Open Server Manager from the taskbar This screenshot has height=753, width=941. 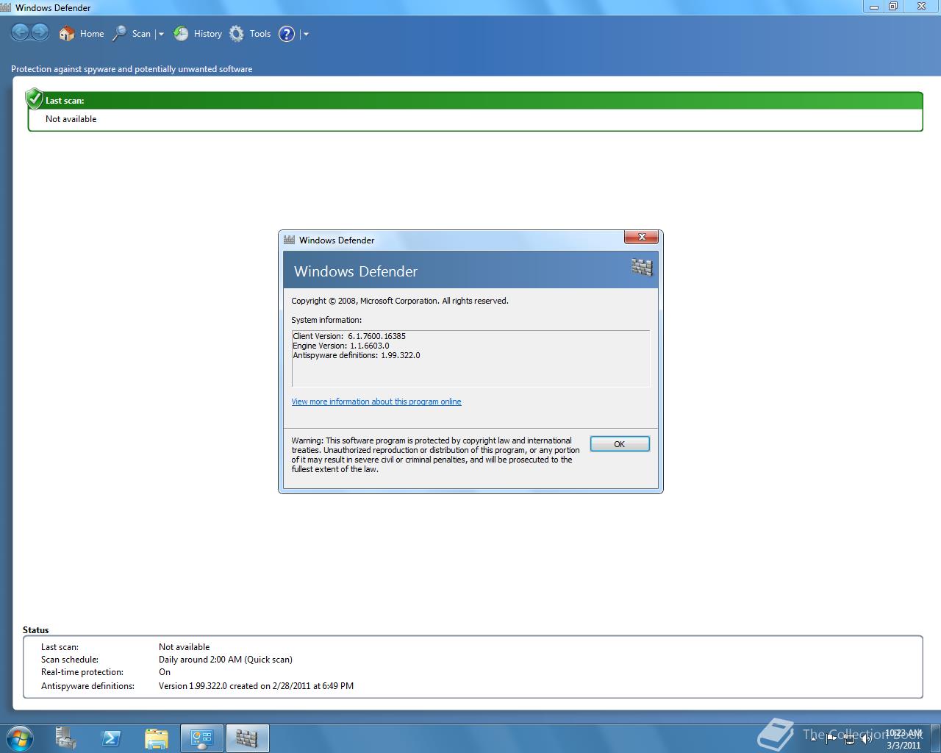coord(66,738)
